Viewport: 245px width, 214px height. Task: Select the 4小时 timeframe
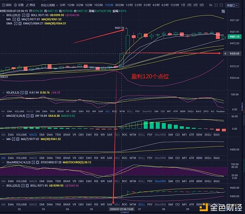pos(157,5)
